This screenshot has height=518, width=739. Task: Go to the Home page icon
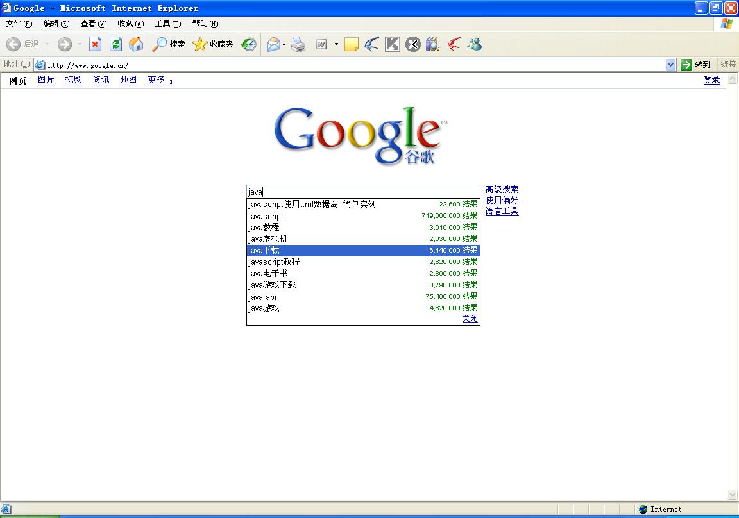136,44
